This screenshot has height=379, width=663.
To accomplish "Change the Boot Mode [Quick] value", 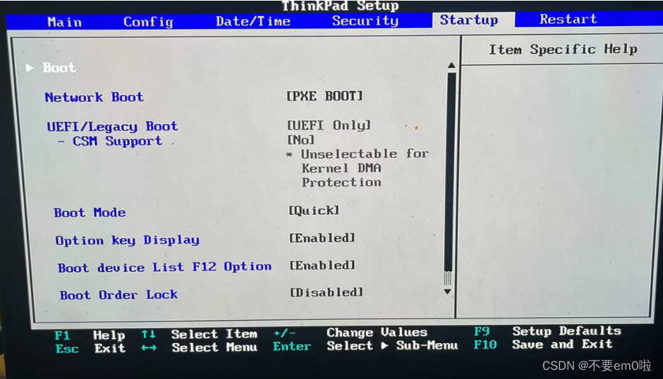I will pos(314,210).
